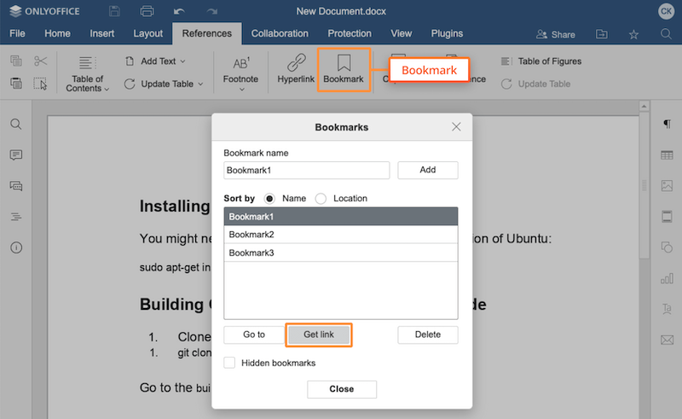
Task: Click the Undo arrow in title bar
Action: (x=178, y=11)
